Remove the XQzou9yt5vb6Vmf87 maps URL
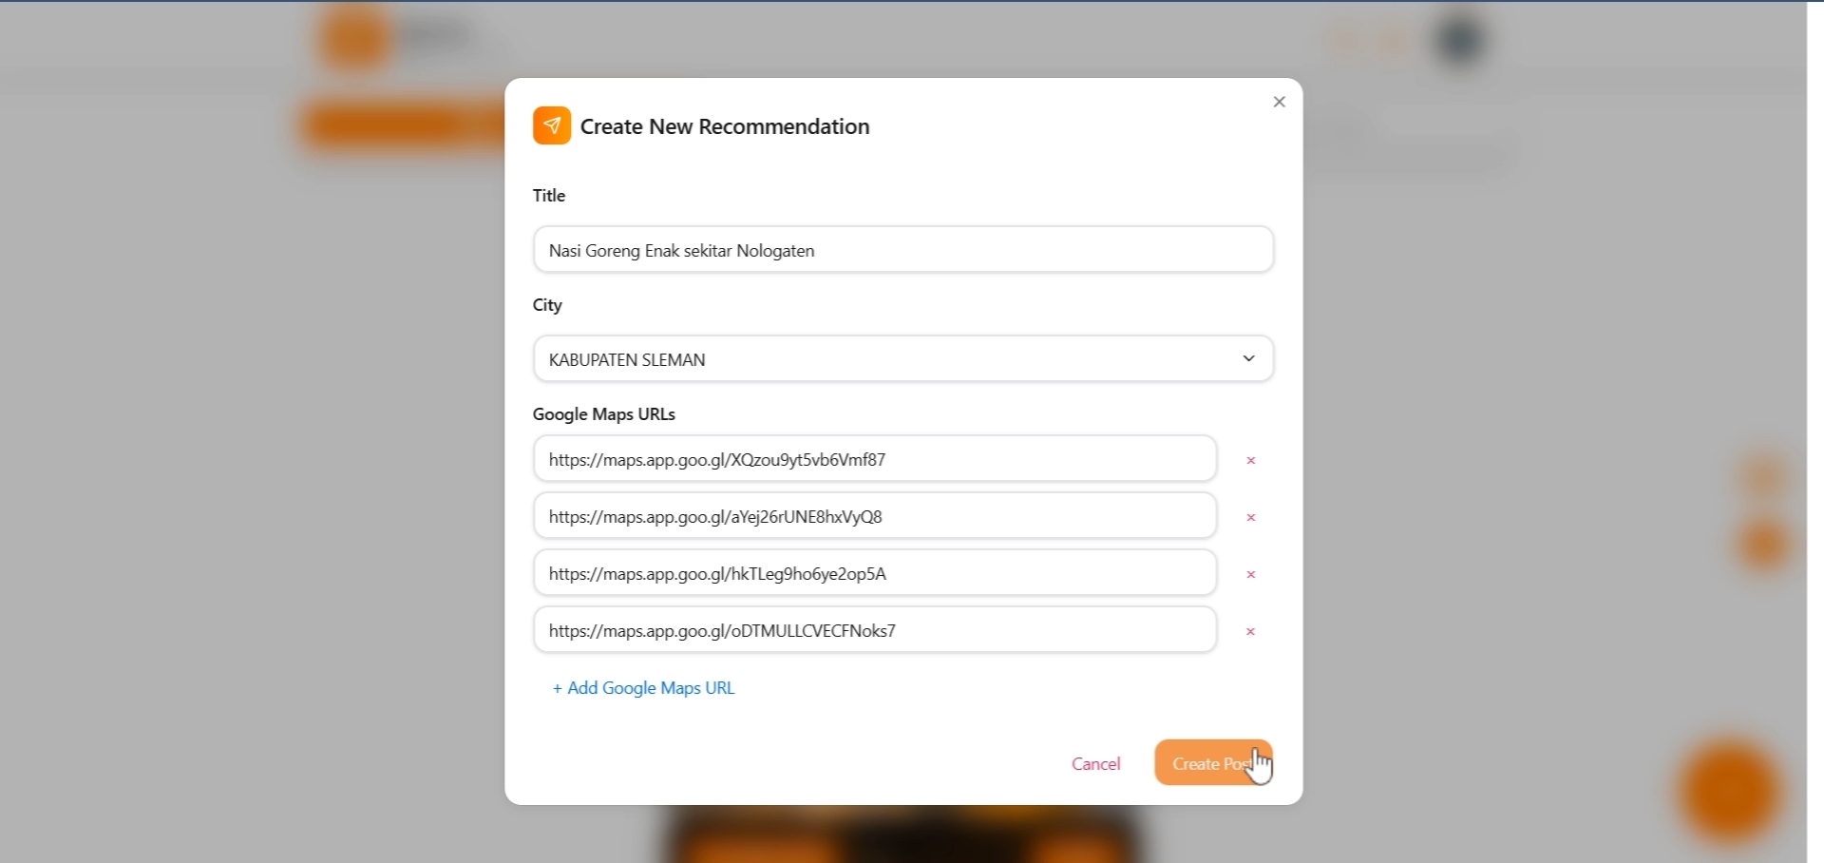Image resolution: width=1824 pixels, height=863 pixels. 1252,462
